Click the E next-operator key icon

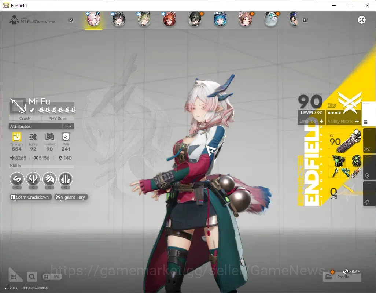(305, 21)
